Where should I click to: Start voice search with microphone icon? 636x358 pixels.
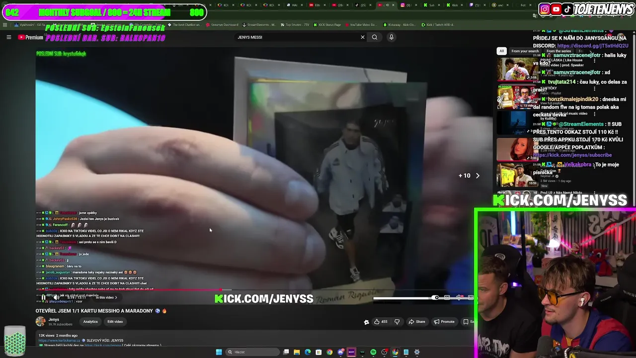pyautogui.click(x=392, y=37)
